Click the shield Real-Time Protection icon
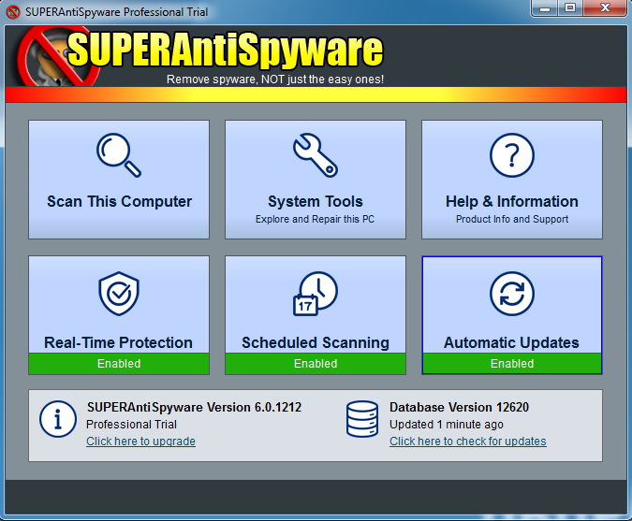 tap(119, 295)
